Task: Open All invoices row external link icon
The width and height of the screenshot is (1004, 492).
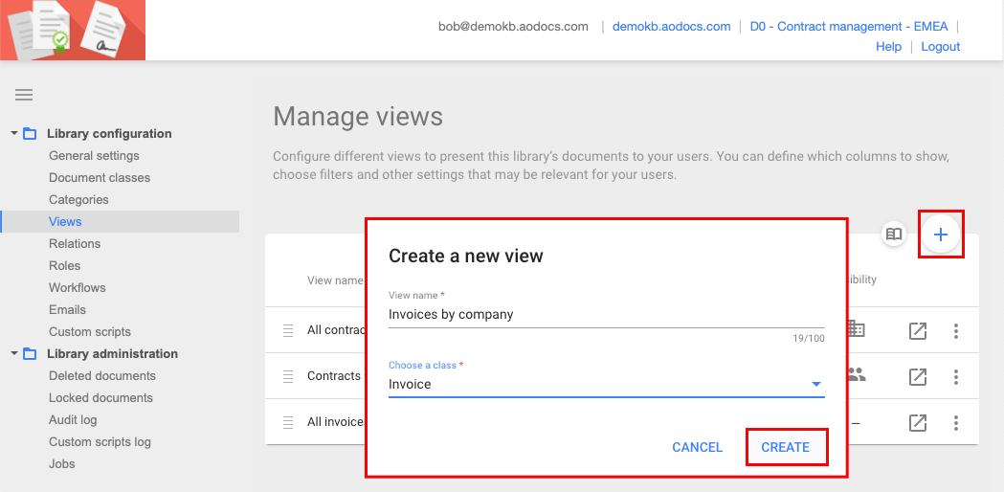Action: [917, 422]
